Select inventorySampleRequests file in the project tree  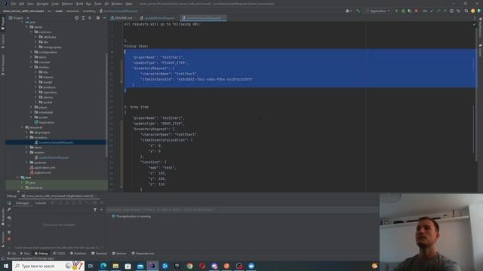point(56,142)
